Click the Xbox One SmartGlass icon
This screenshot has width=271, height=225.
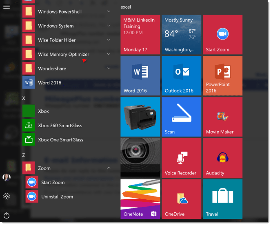(x=29, y=139)
